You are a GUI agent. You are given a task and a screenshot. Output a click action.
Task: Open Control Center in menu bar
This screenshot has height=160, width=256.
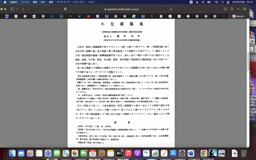(x=228, y=2)
